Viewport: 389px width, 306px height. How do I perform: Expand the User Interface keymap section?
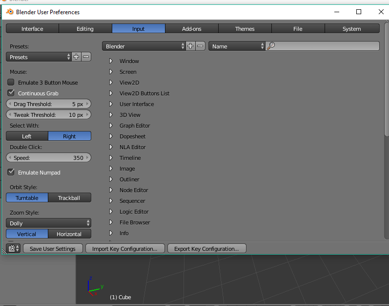[111, 104]
